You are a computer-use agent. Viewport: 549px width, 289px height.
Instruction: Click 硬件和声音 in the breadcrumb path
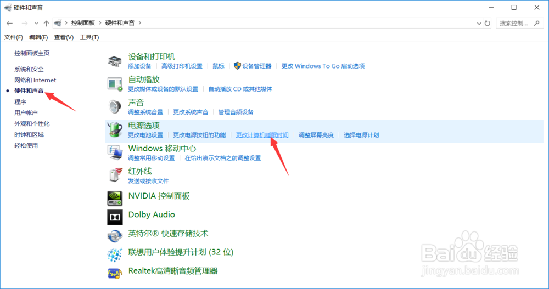click(120, 22)
